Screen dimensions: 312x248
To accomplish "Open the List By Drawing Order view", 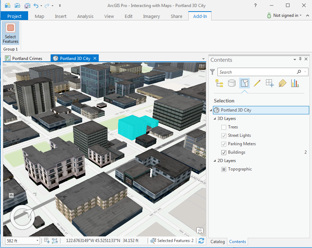I will click(219, 83).
